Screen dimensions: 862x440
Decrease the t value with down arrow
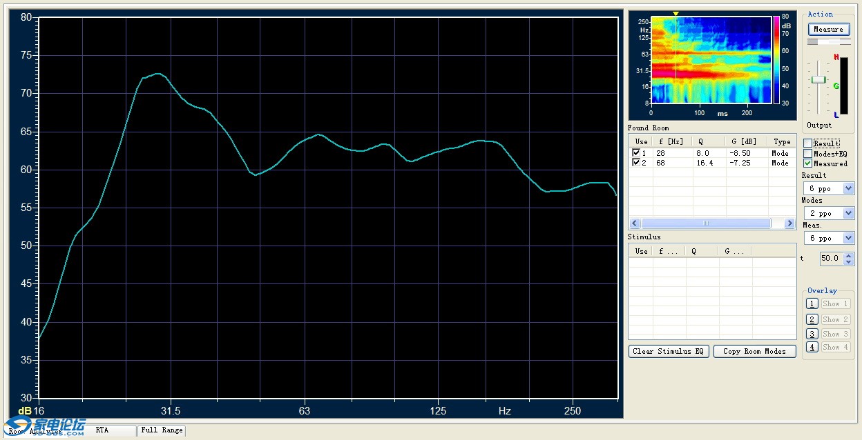tap(850, 262)
